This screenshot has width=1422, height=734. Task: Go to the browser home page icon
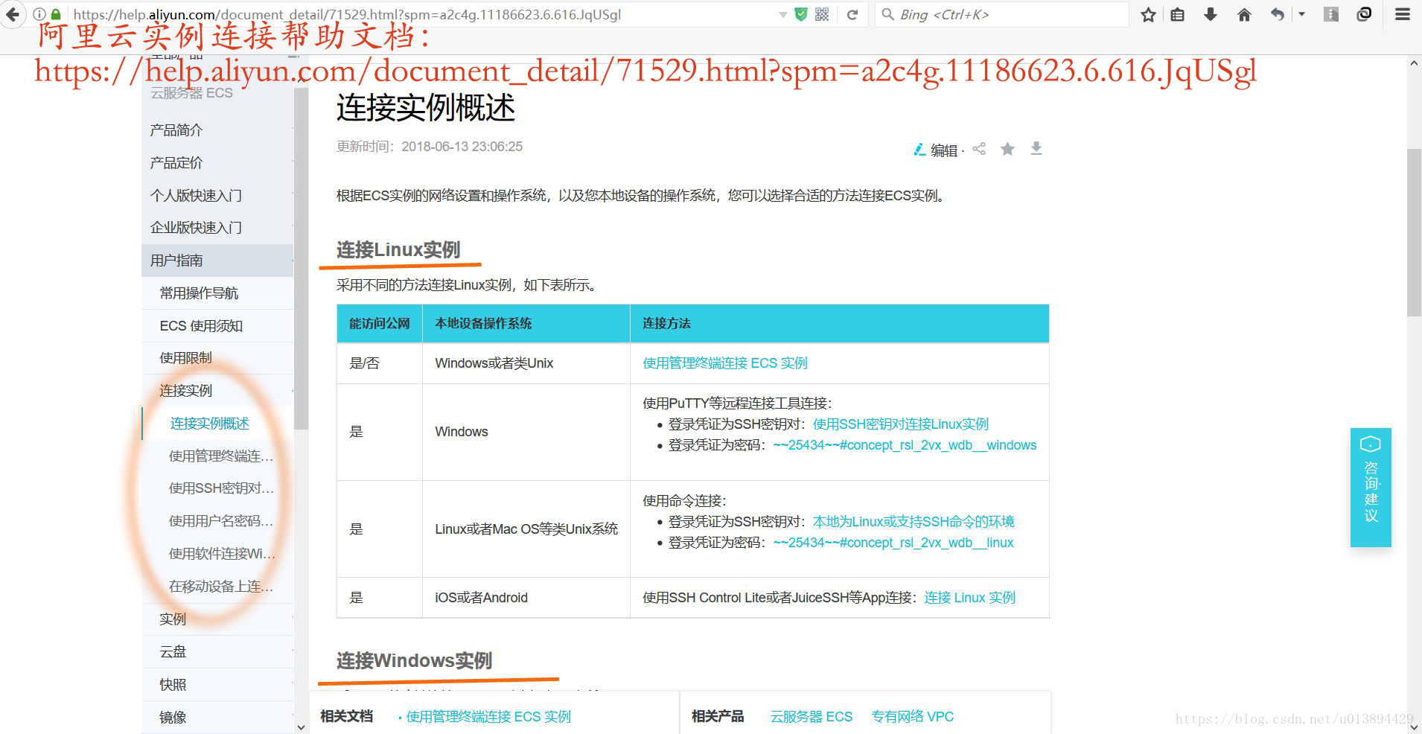coord(1244,14)
